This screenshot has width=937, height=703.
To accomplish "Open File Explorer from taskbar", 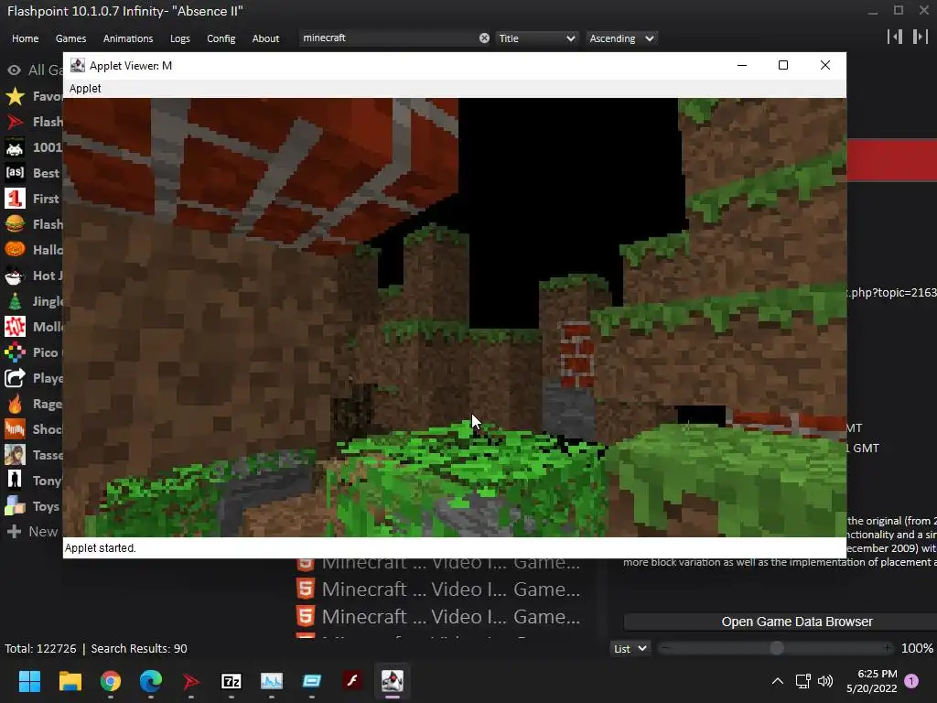I will (x=70, y=681).
